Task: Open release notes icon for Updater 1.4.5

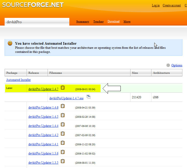Action: (x=63, y=115)
